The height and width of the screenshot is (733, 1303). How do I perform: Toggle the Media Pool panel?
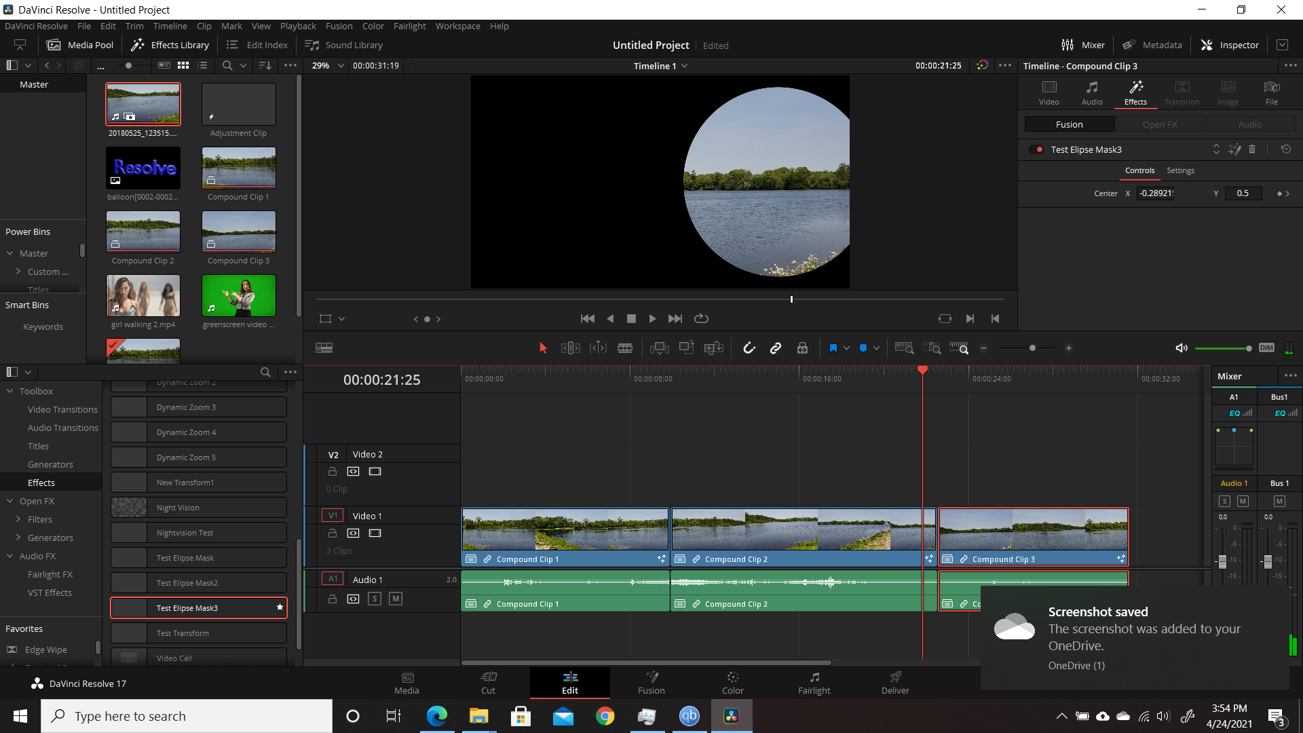pos(80,45)
